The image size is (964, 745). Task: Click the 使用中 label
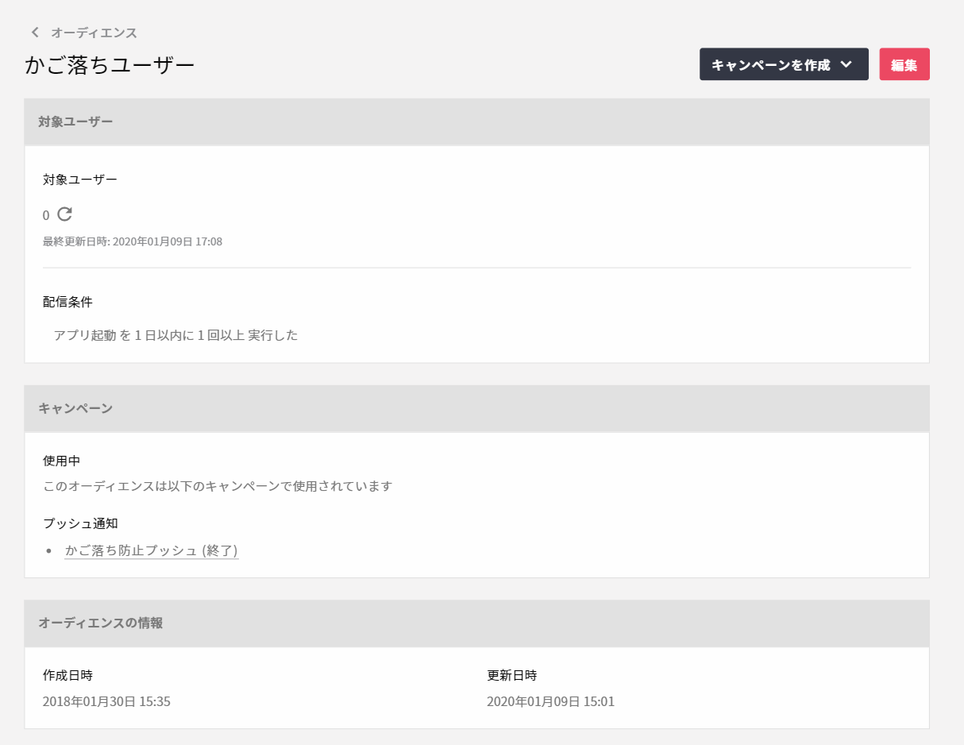coord(61,461)
